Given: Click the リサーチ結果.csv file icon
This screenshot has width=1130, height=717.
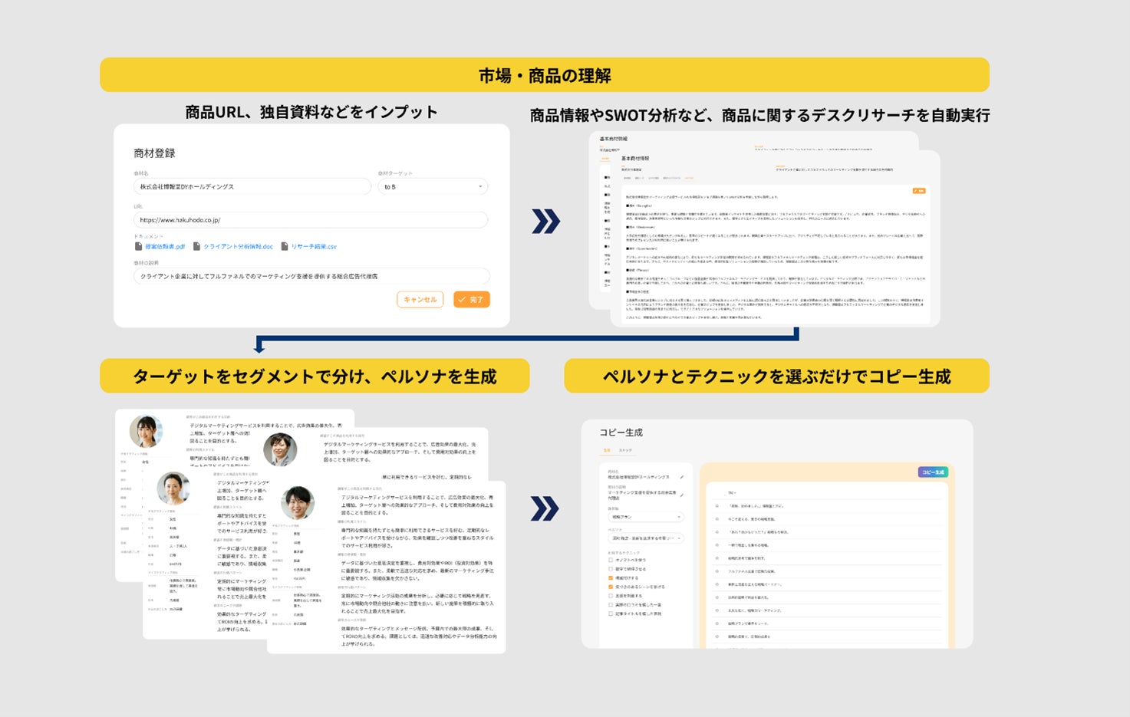Looking at the screenshot, I should (x=285, y=246).
